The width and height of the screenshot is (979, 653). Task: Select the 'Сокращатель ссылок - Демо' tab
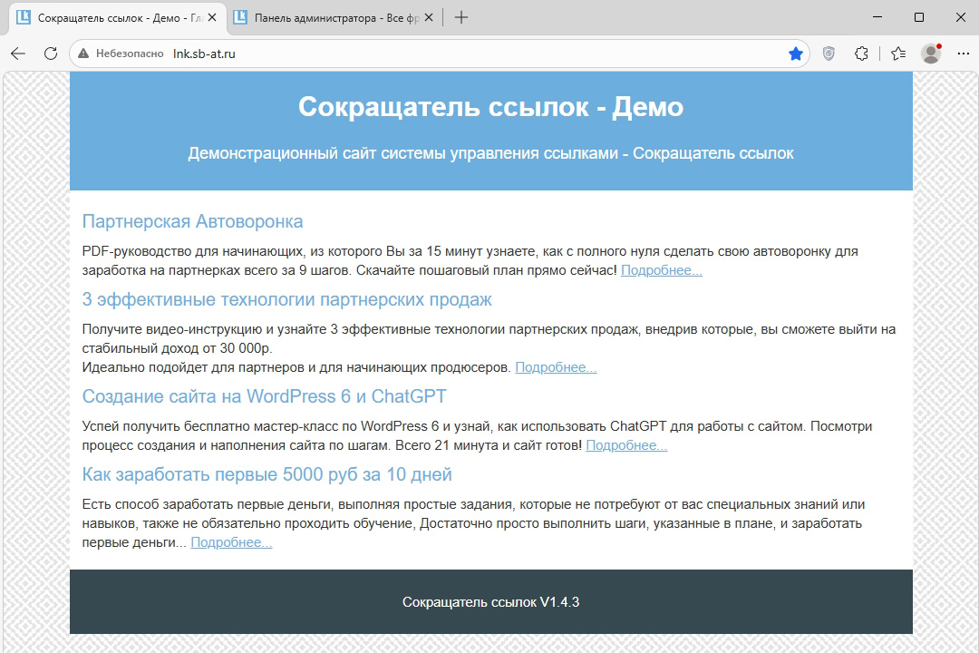point(109,17)
